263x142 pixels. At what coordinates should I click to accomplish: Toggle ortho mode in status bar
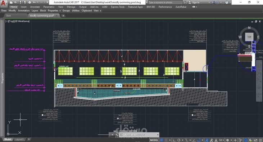click(x=174, y=140)
